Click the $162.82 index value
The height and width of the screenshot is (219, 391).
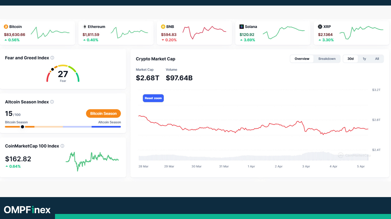pyautogui.click(x=18, y=159)
